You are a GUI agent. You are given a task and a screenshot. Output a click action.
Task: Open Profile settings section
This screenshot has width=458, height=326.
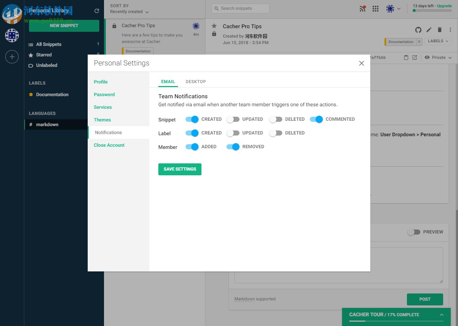coord(101,82)
